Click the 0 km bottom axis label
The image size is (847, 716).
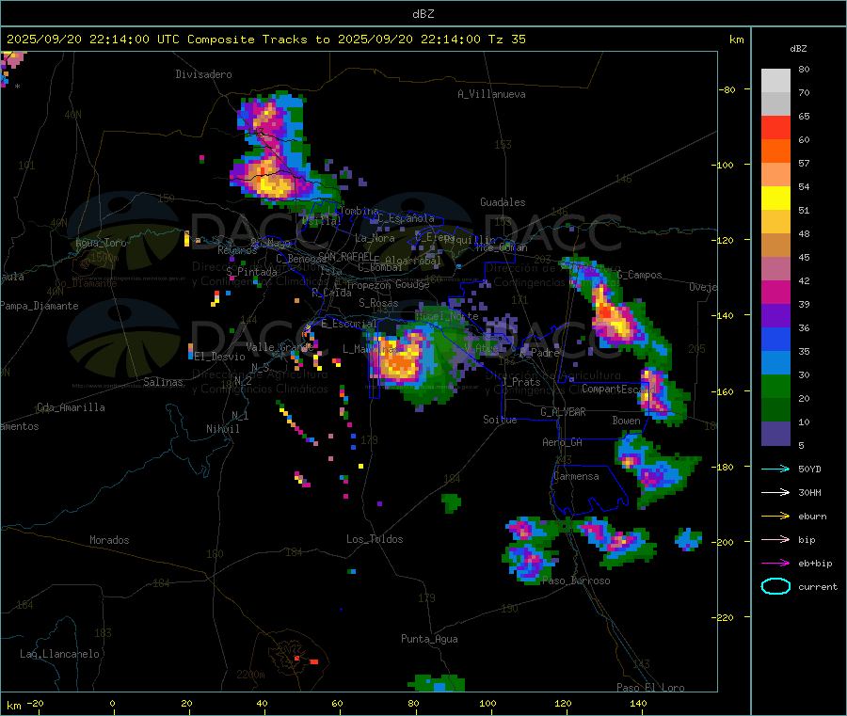pyautogui.click(x=112, y=703)
